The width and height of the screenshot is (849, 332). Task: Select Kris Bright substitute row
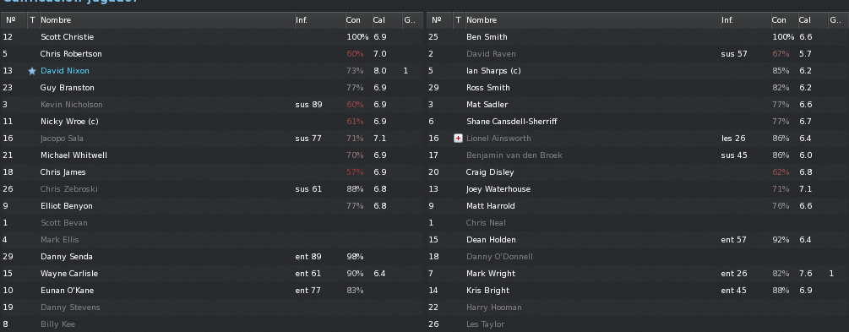pos(637,291)
